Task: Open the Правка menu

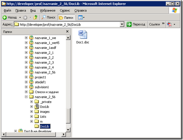Action: 21,10
